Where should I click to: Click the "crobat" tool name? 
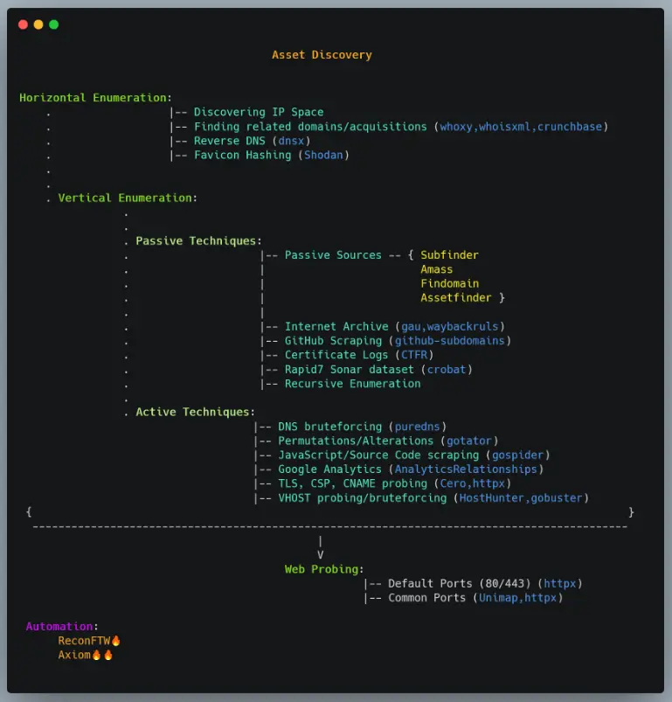click(x=447, y=370)
